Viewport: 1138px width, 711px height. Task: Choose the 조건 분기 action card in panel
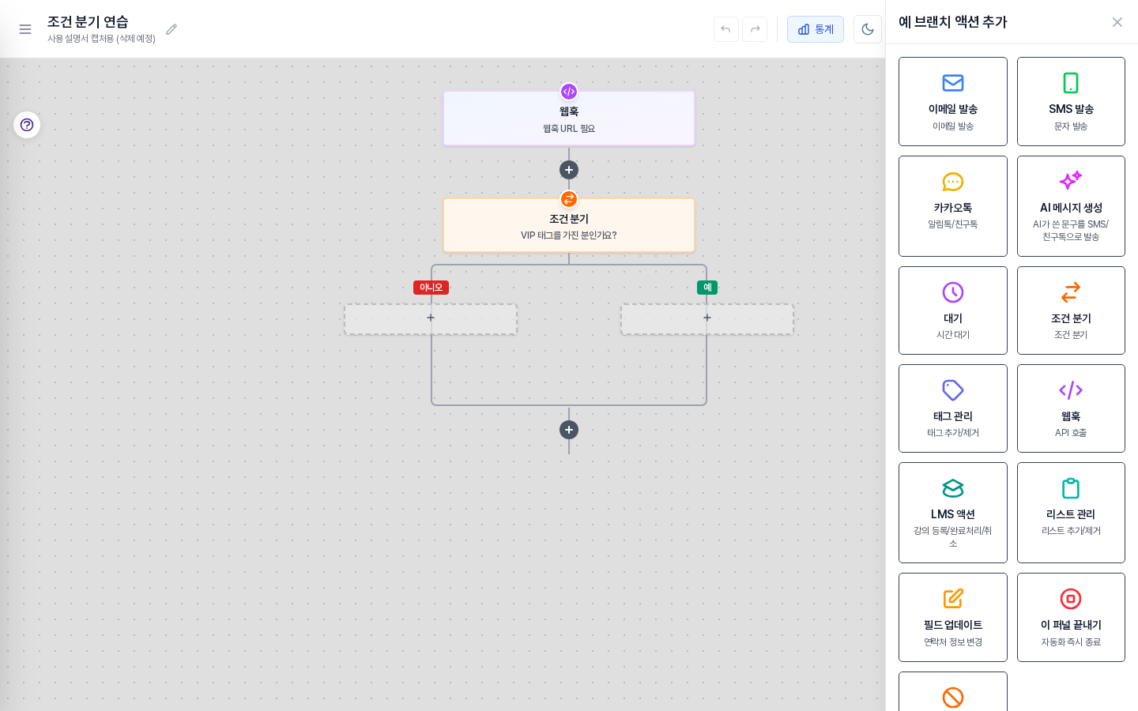[1071, 310]
